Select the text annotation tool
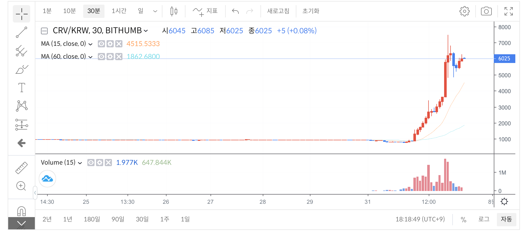 point(22,88)
